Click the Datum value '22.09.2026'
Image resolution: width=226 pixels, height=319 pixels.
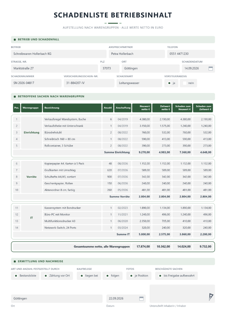click(x=116, y=299)
